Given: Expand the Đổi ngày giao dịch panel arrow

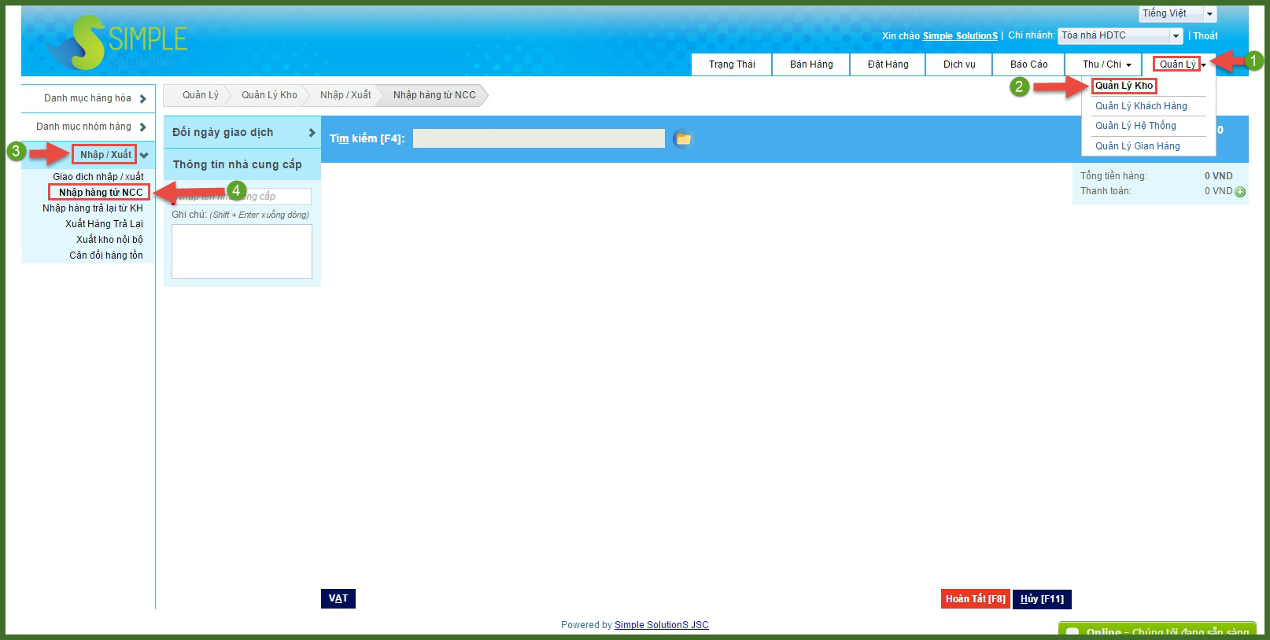Looking at the screenshot, I should 312,133.
